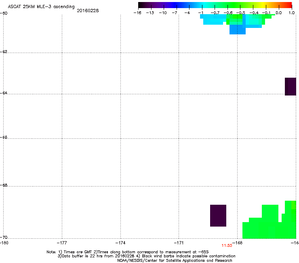Click the darker blue data patch below the cyan area
299x263 pixels.
[x=238, y=30]
